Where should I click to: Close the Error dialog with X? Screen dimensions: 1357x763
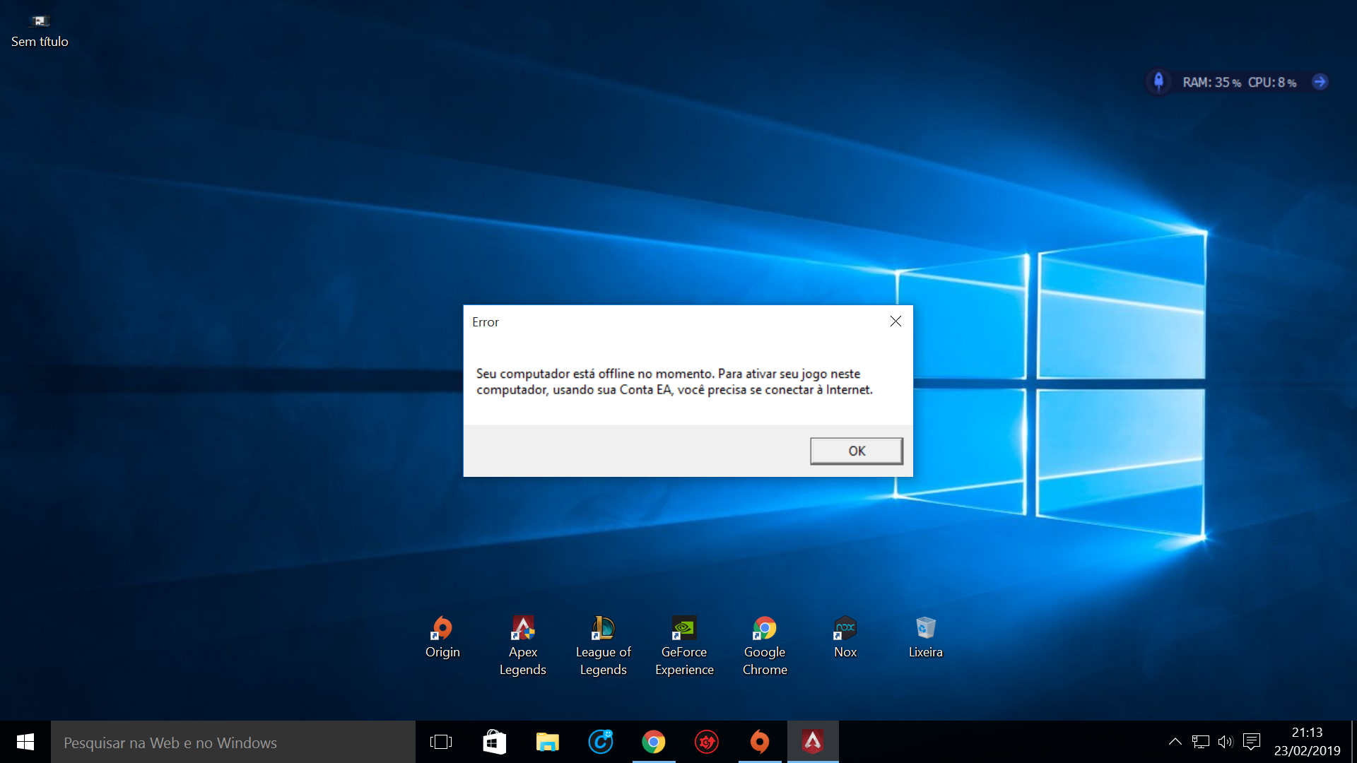[895, 321]
